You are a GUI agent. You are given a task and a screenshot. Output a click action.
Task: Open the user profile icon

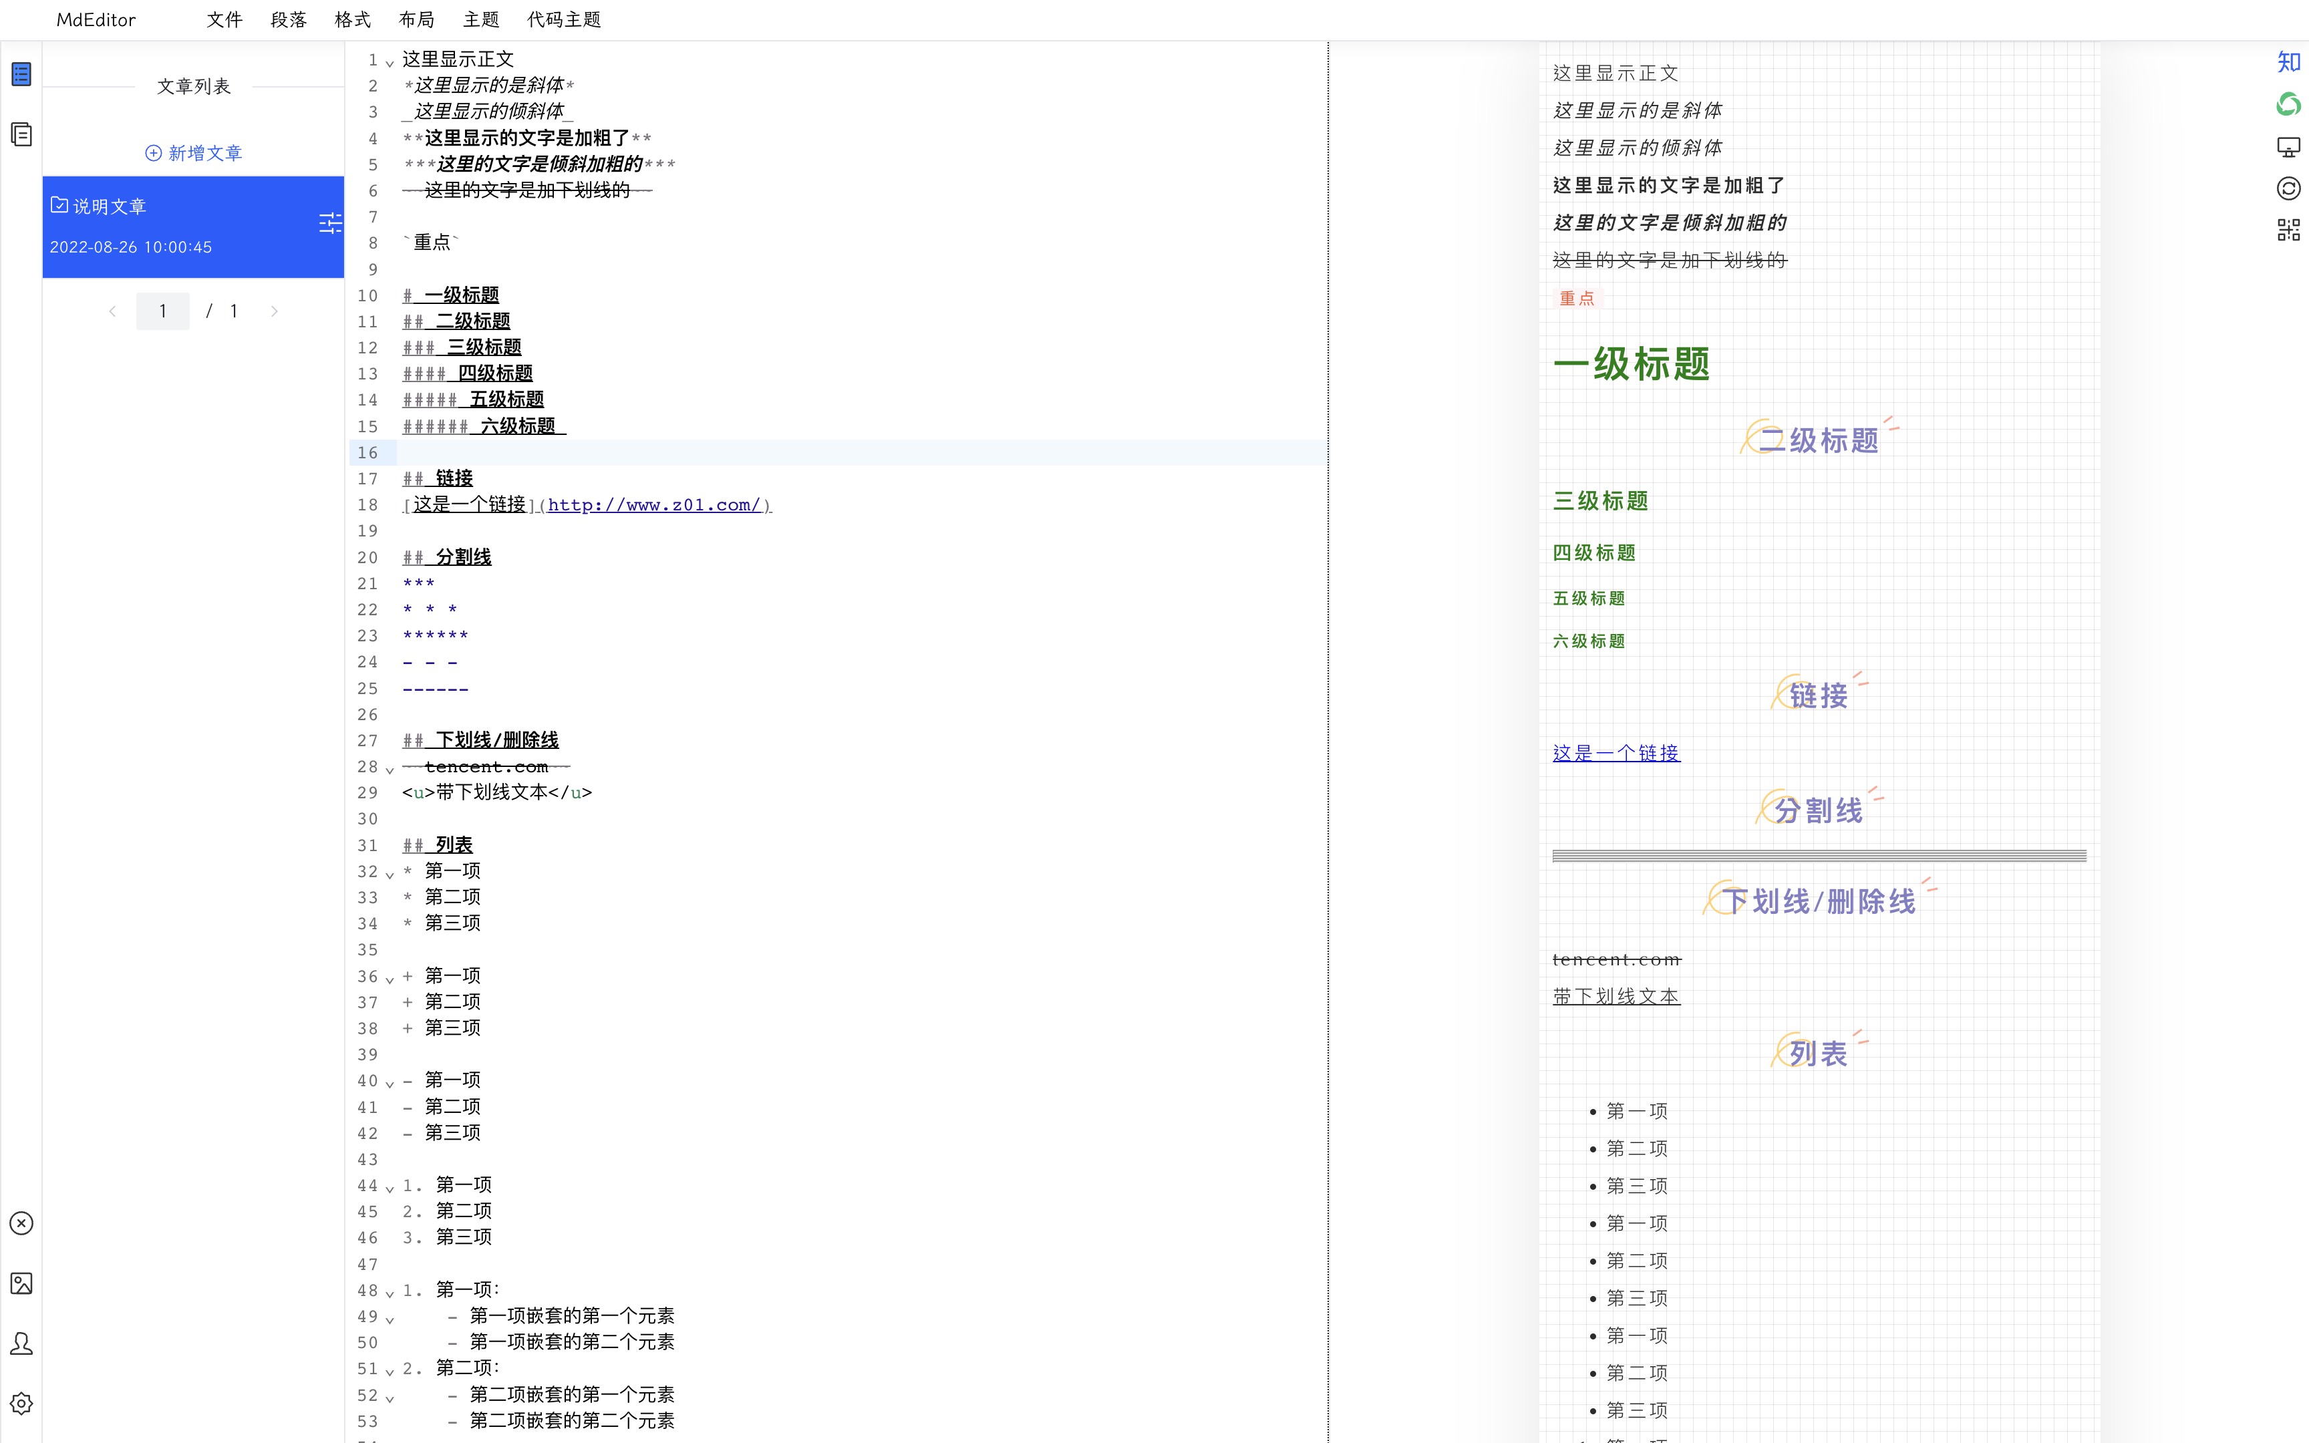click(x=21, y=1343)
